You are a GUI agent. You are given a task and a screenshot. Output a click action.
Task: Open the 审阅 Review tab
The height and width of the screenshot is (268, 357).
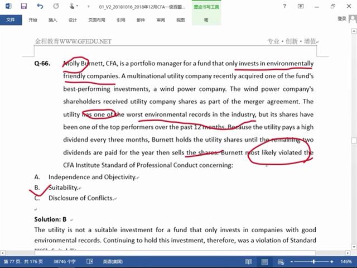161,20
